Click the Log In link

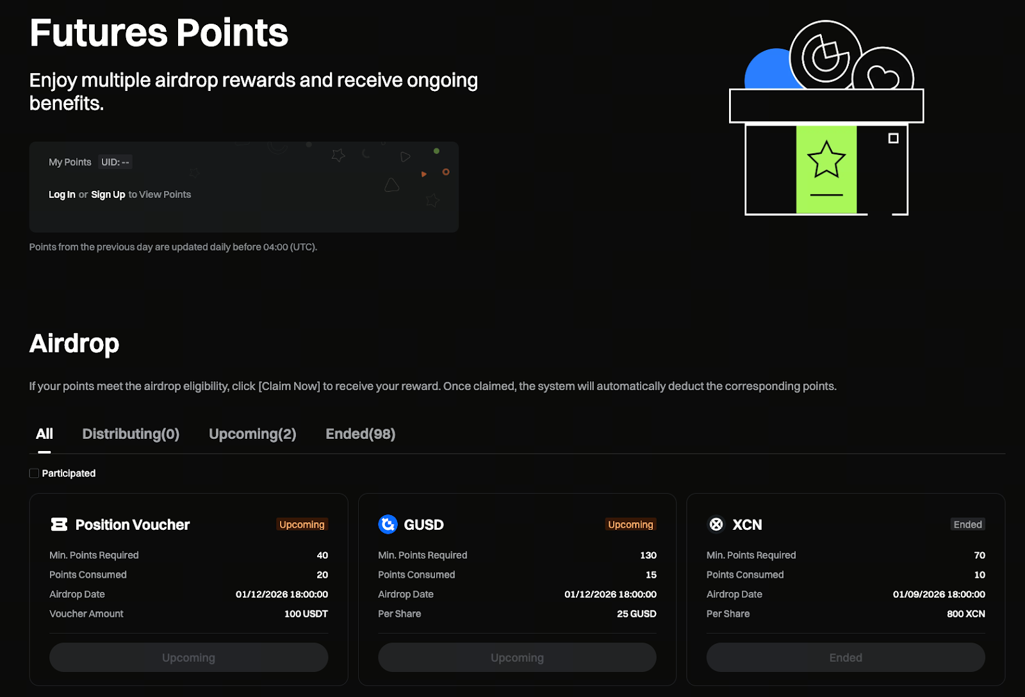pos(62,195)
